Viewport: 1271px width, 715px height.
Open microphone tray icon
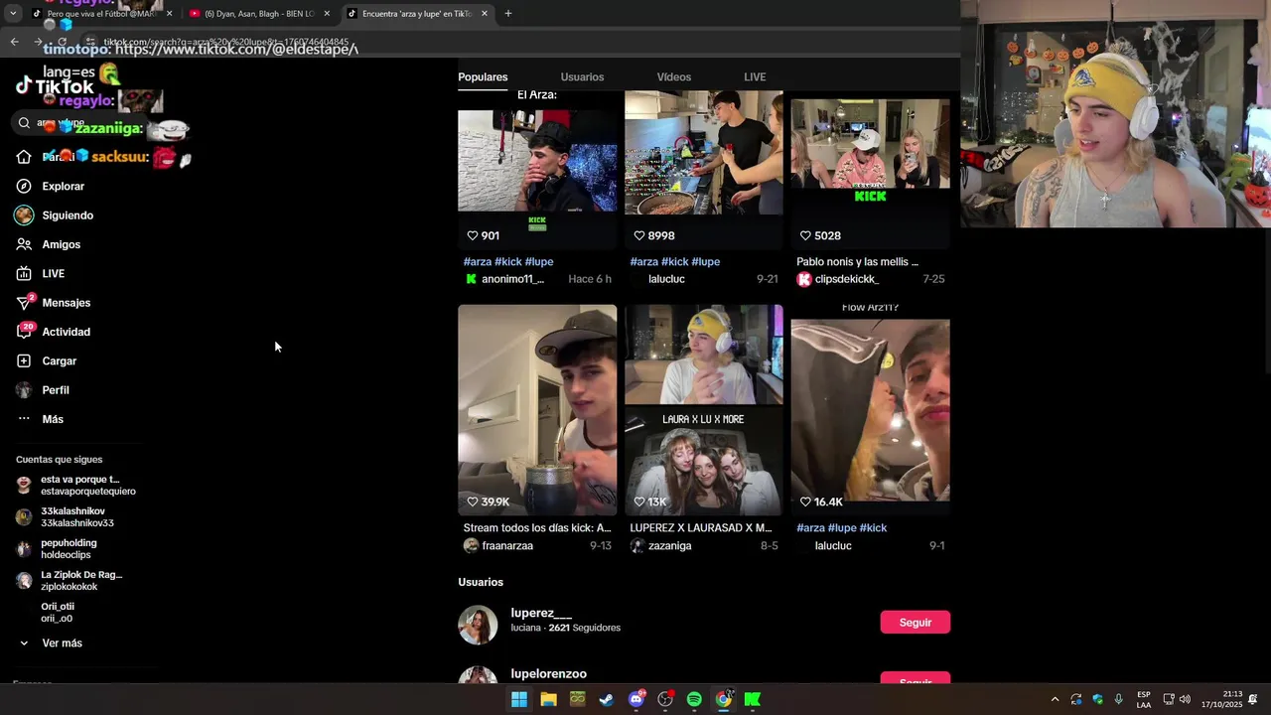(x=1118, y=699)
